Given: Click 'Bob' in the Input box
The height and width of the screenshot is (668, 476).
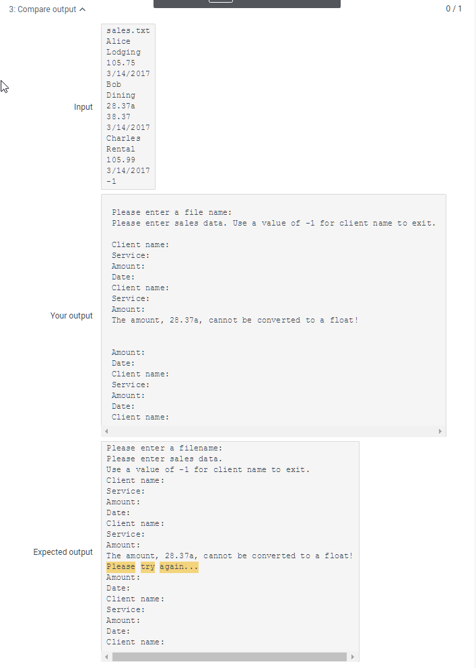Looking at the screenshot, I should coord(114,84).
